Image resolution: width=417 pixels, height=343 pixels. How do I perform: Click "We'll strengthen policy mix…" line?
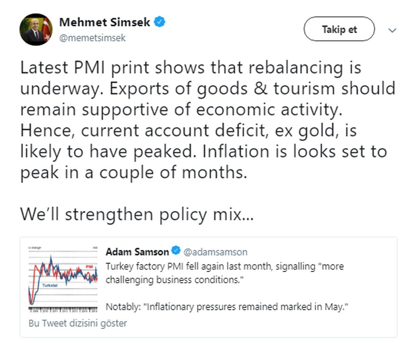(x=137, y=214)
